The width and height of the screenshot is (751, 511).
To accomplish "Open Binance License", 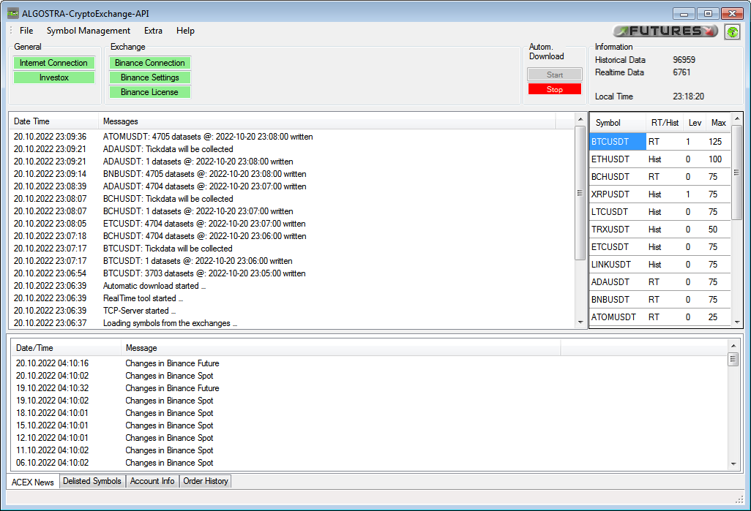I will [x=150, y=92].
